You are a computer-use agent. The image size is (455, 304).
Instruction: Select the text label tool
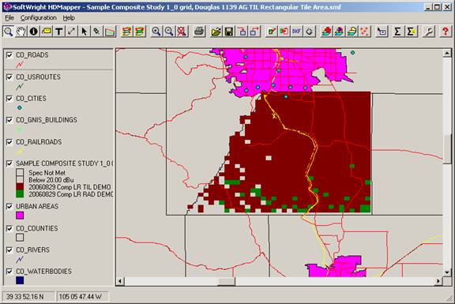(x=59, y=32)
